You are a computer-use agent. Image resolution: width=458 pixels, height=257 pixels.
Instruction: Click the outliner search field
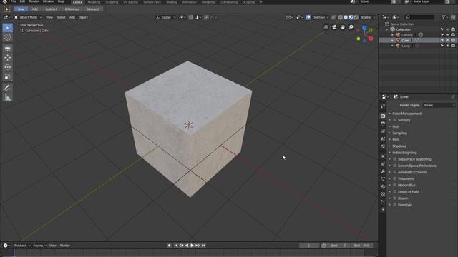click(x=419, y=17)
